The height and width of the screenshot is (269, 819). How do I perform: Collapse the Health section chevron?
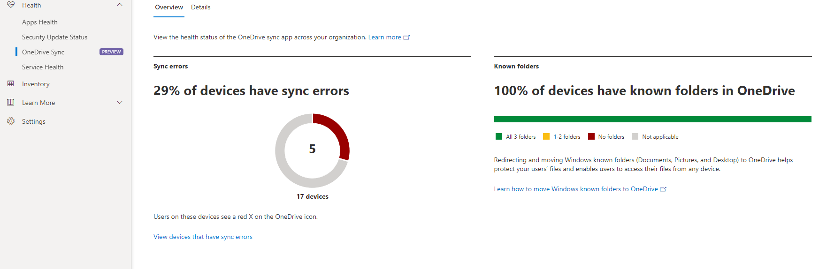tap(120, 5)
